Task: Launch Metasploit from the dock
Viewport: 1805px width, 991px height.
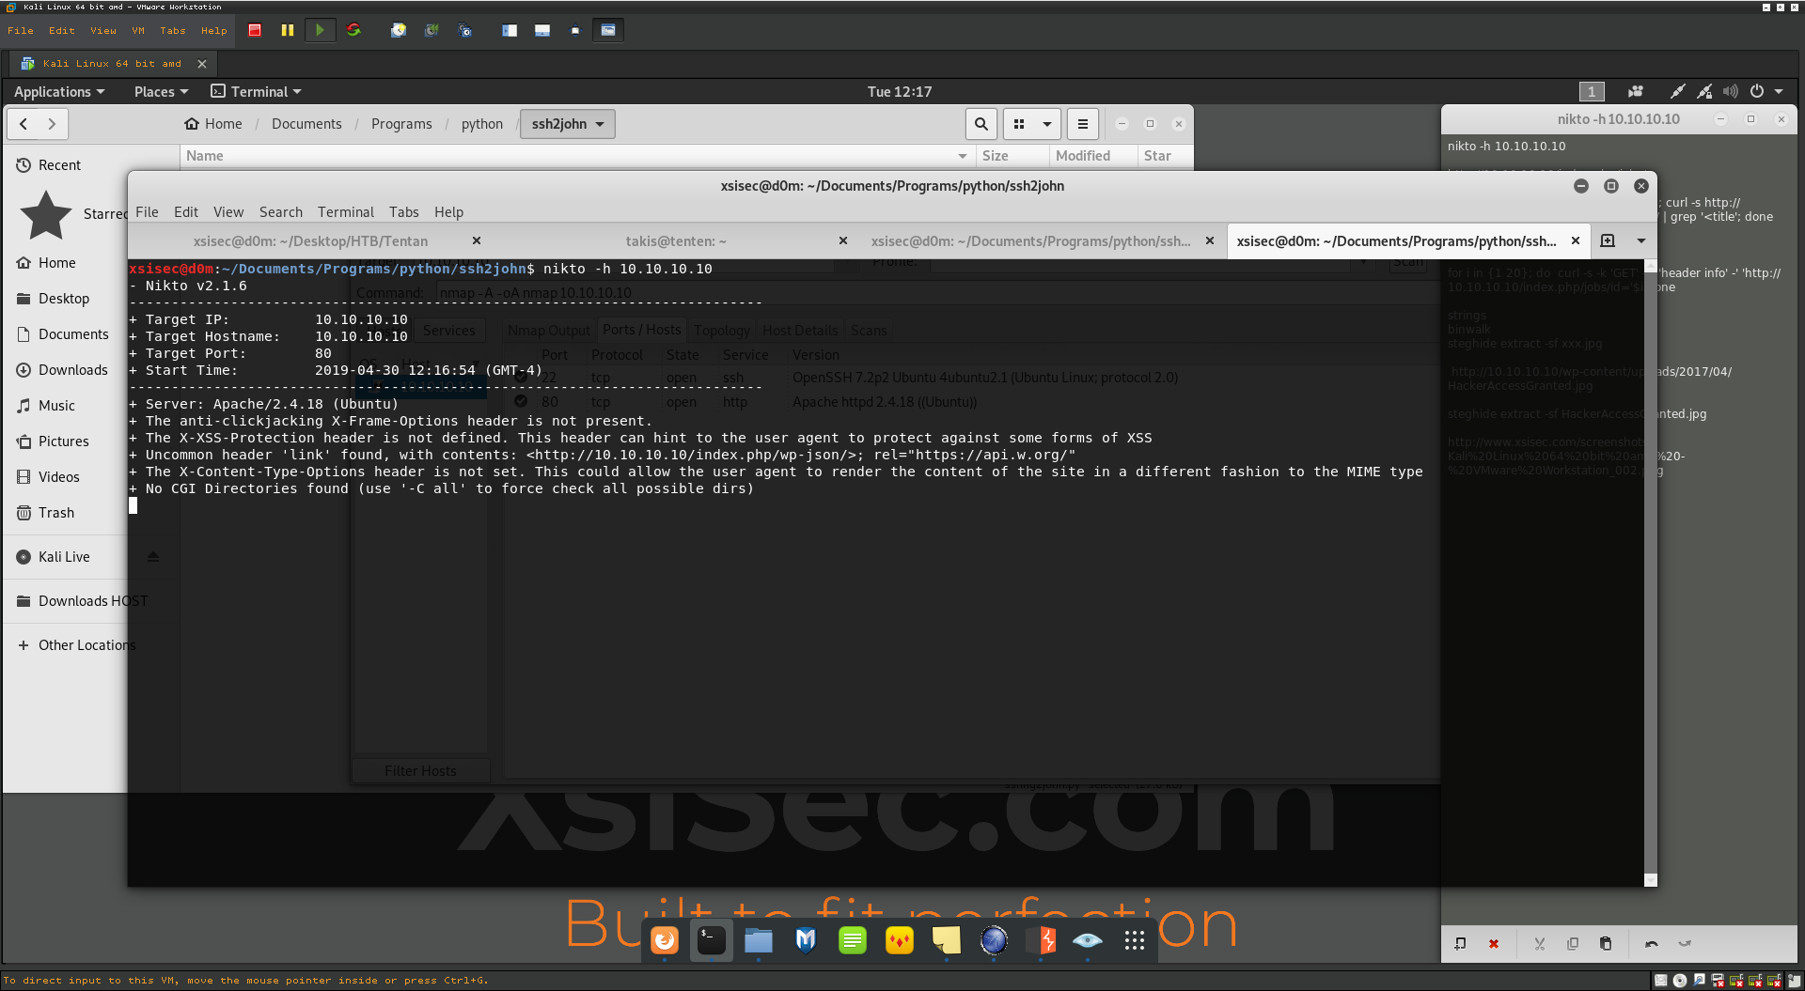Action: 806,940
